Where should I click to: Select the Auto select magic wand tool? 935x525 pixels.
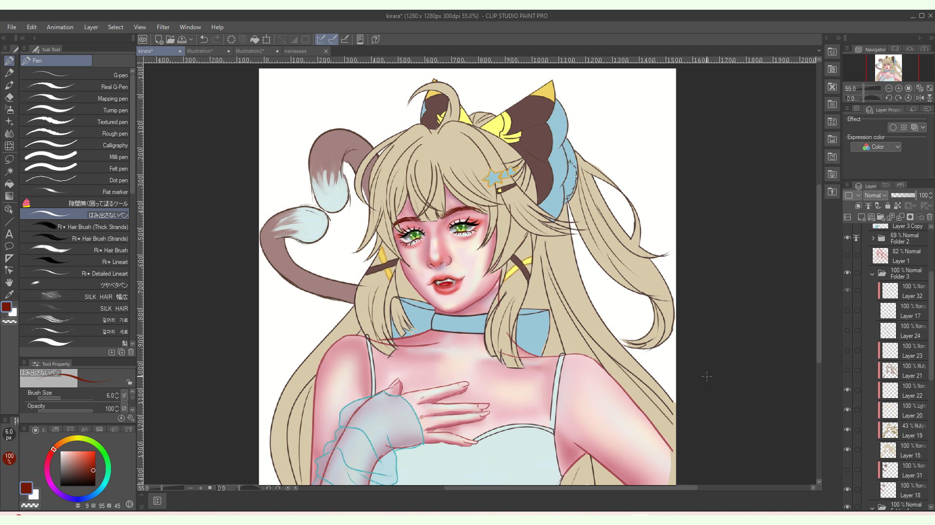click(9, 171)
